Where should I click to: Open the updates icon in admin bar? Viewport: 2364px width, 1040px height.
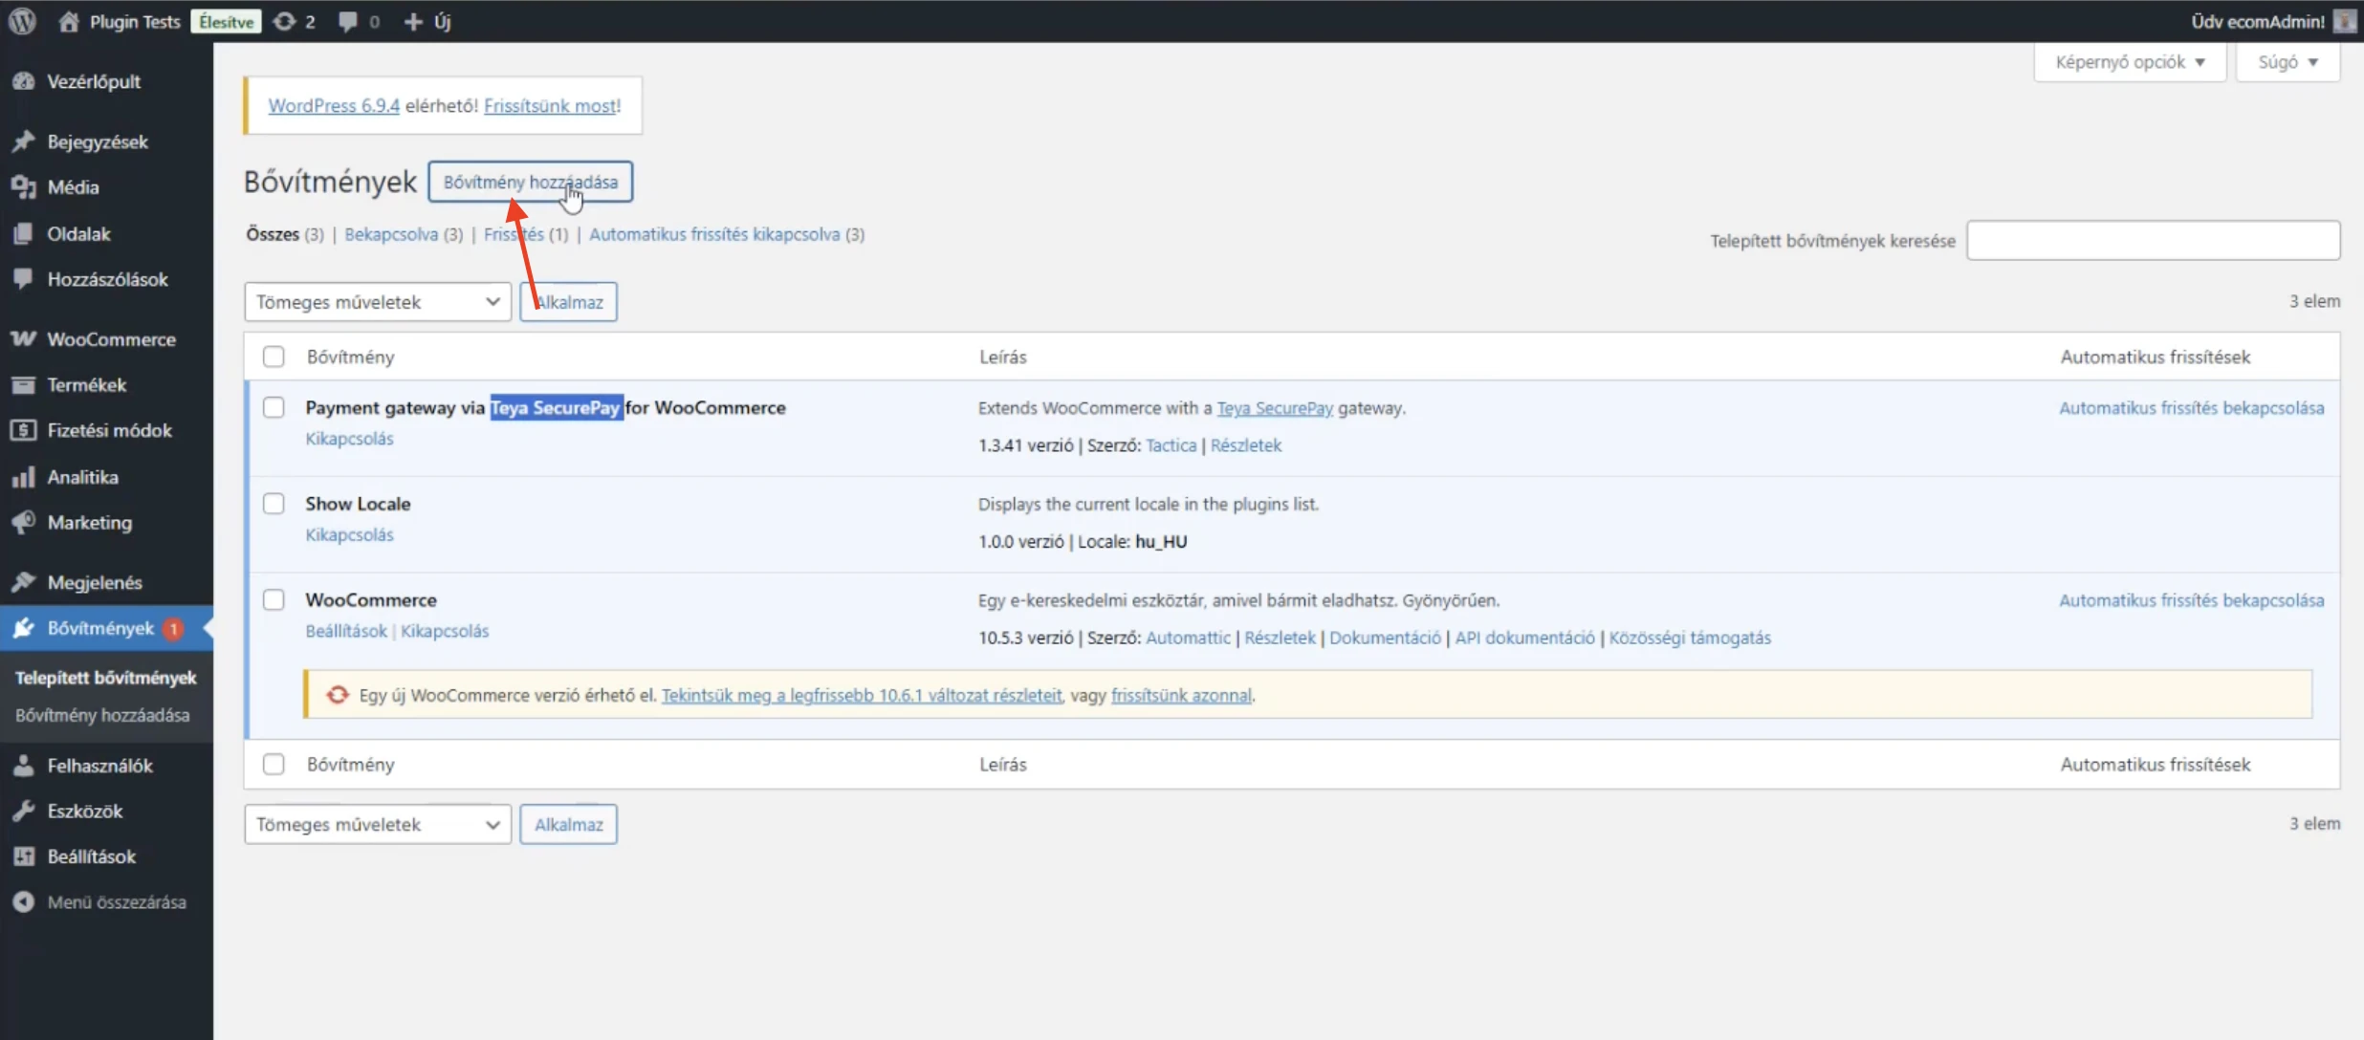click(285, 21)
